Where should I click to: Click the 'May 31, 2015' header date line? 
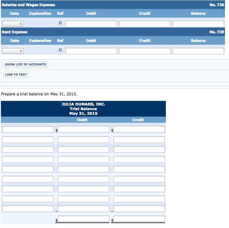(83, 114)
